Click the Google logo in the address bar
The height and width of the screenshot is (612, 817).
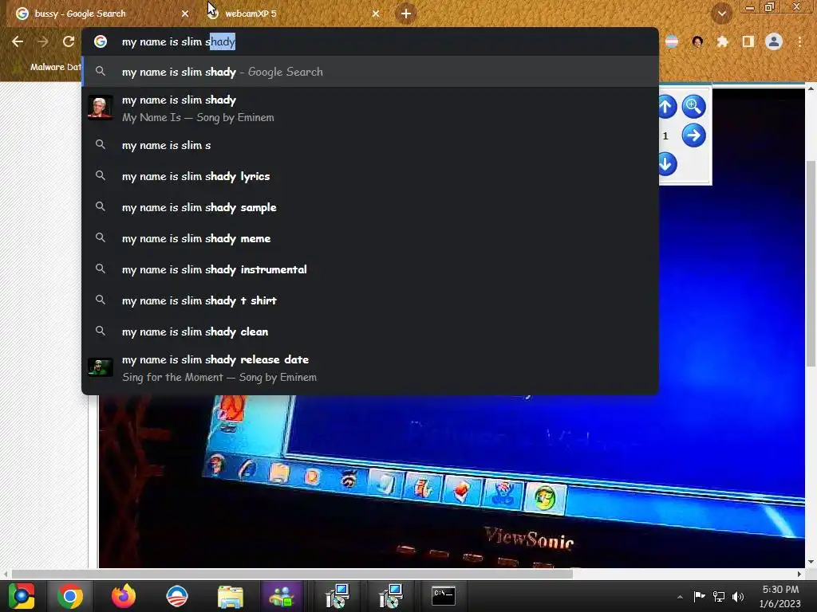click(x=100, y=41)
